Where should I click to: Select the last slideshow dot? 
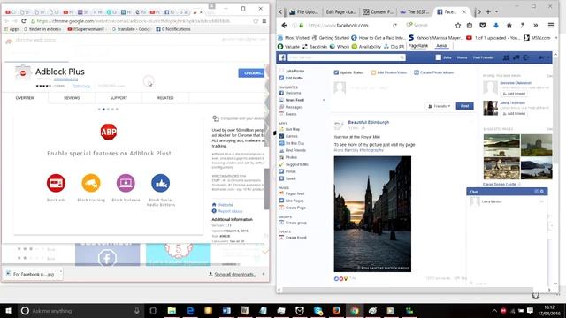[x=117, y=109]
